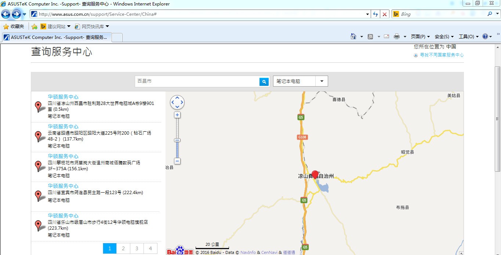Click the Read Mail envelope icon
The image size is (501, 255).
386,36
